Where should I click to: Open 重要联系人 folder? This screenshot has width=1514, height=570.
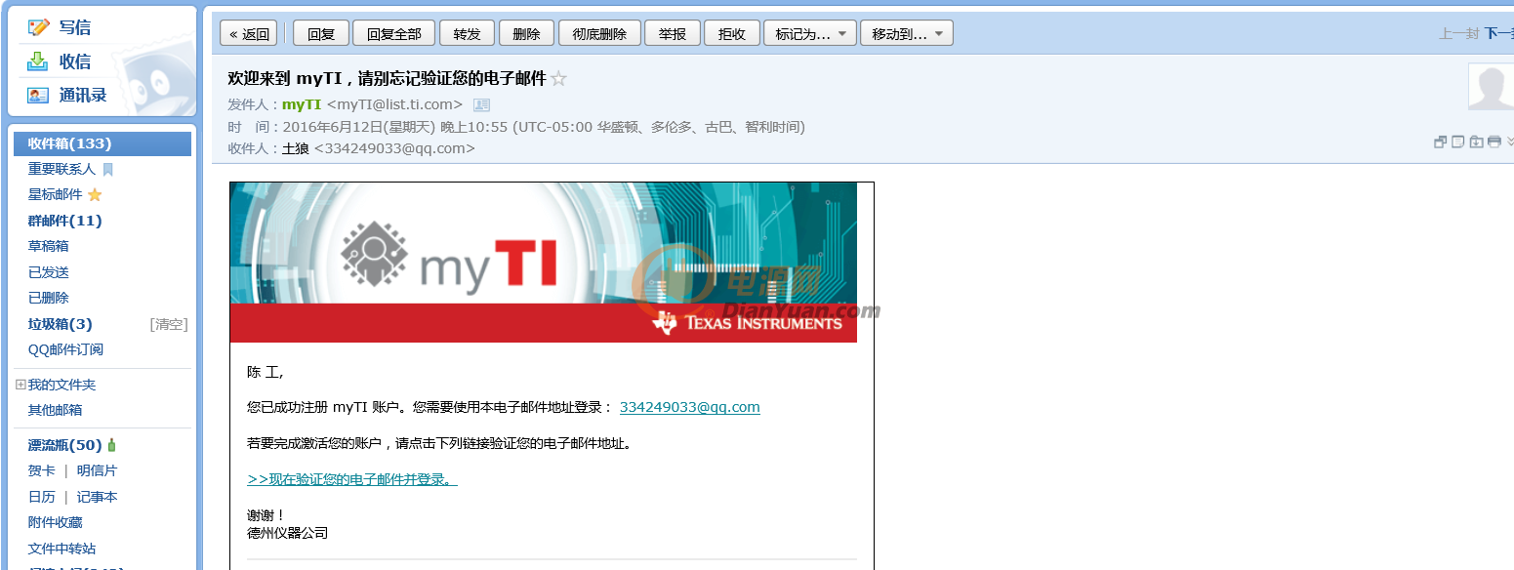click(x=61, y=170)
